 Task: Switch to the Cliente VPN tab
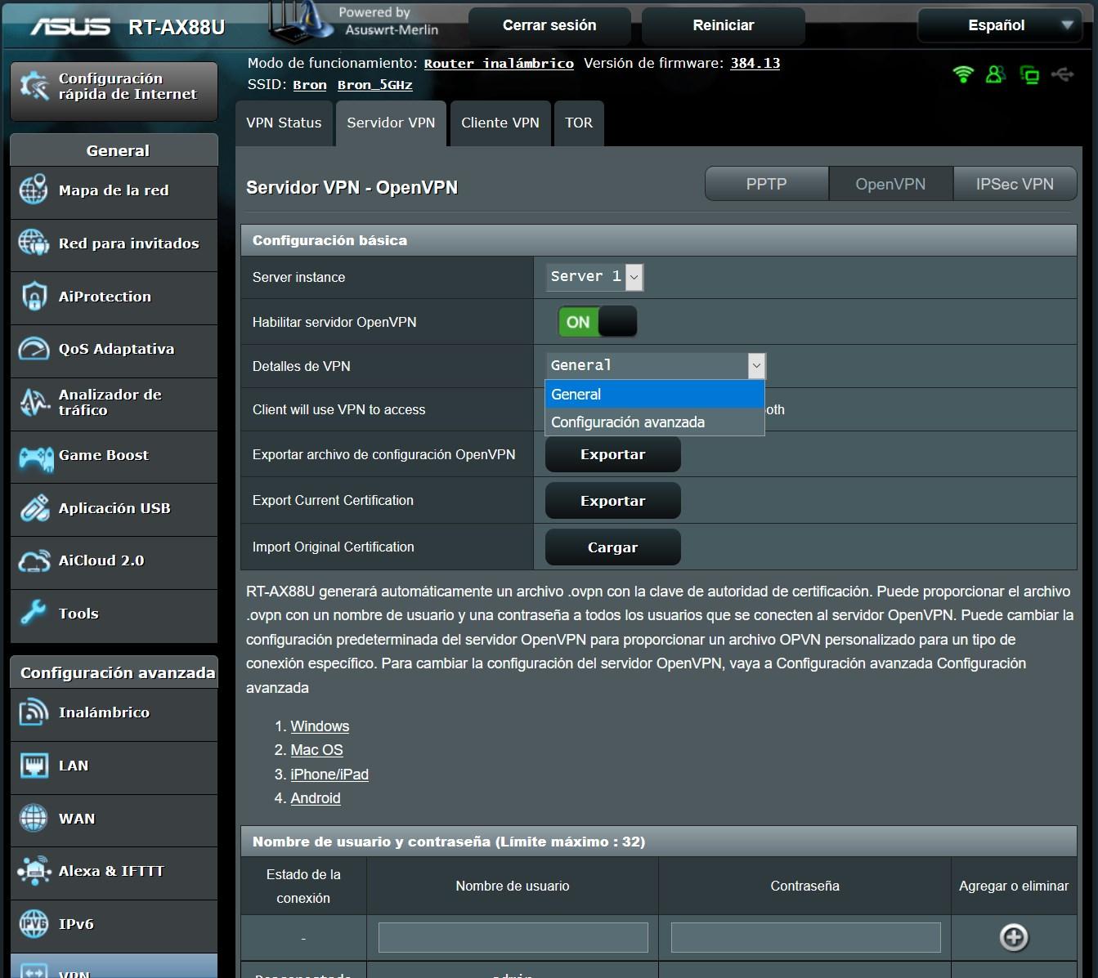pyautogui.click(x=500, y=123)
